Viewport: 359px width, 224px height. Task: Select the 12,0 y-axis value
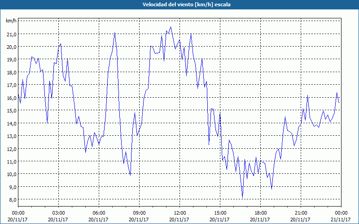pyautogui.click(x=12, y=149)
